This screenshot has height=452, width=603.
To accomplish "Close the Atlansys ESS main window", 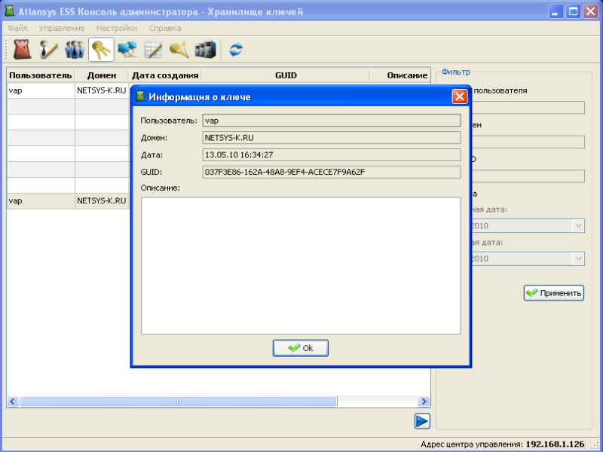I will click(590, 11).
